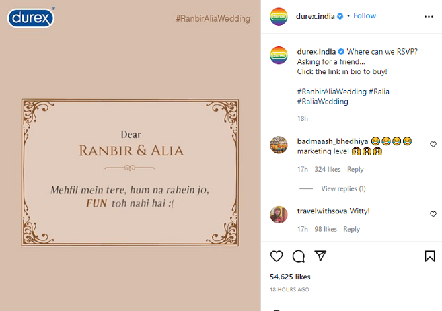Viewport: 442px width, 311px height.
Task: Open the #RanbirAliaWedding hashtag in caption
Action: (332, 92)
